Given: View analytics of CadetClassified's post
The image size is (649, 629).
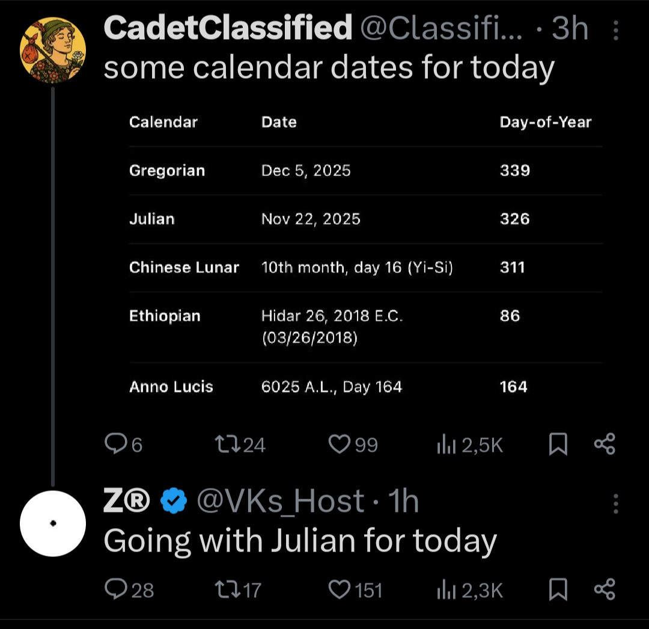Looking at the screenshot, I should click(x=445, y=444).
